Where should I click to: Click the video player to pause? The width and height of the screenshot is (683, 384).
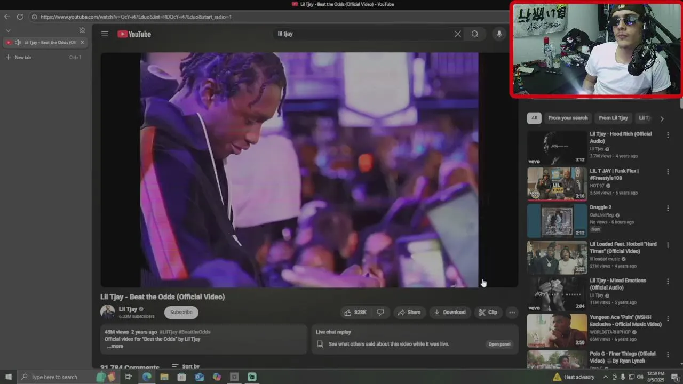(x=309, y=170)
